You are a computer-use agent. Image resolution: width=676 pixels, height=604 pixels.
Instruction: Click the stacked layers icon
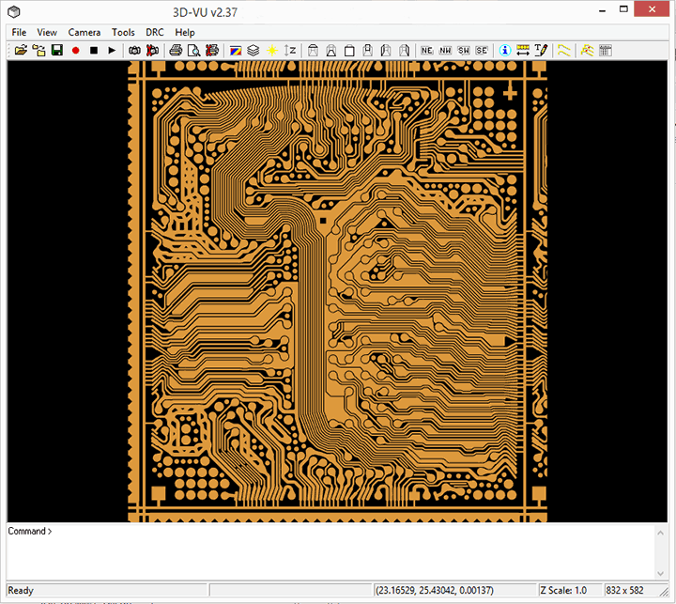(x=253, y=51)
